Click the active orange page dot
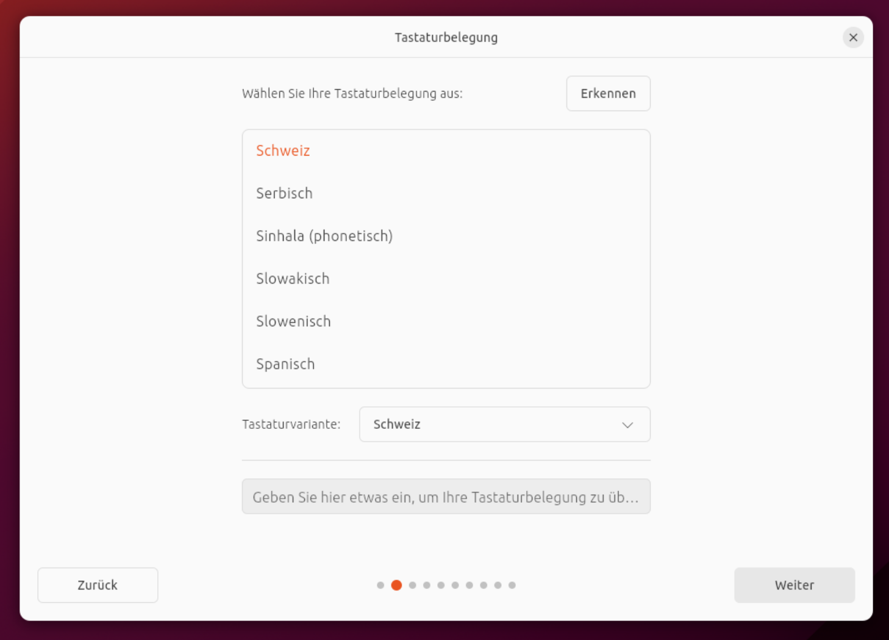This screenshot has width=889, height=640. [x=396, y=585]
